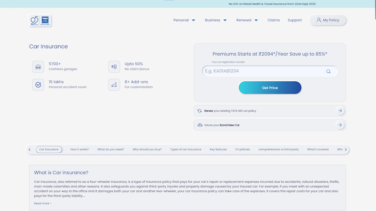
Task: Click the personal accident cover shield icon
Action: 38,85
